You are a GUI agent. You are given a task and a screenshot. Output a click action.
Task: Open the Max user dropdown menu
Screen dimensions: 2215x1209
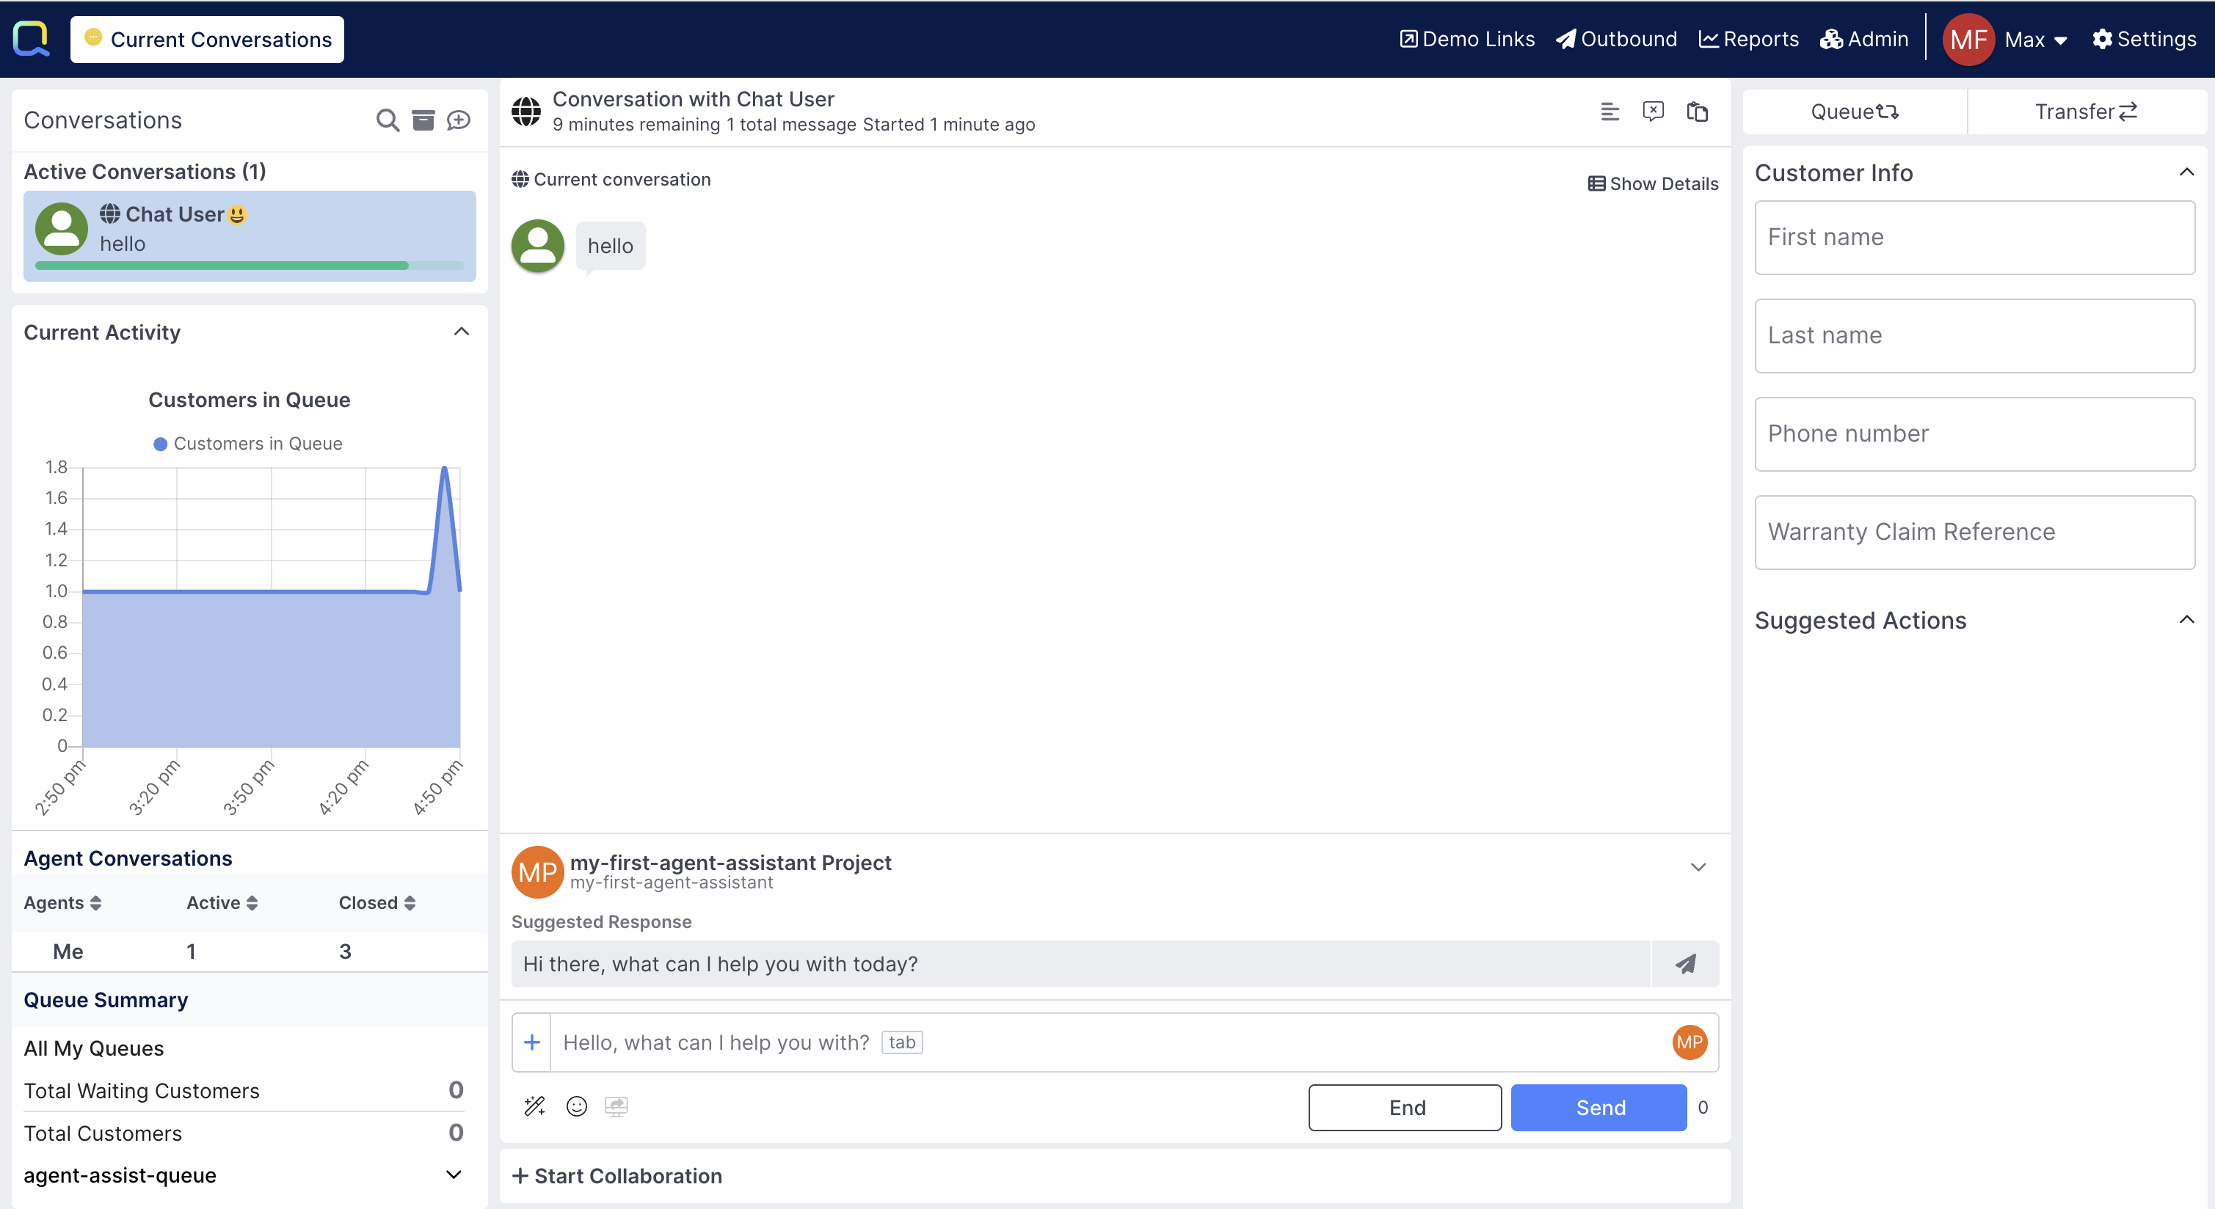click(2034, 40)
